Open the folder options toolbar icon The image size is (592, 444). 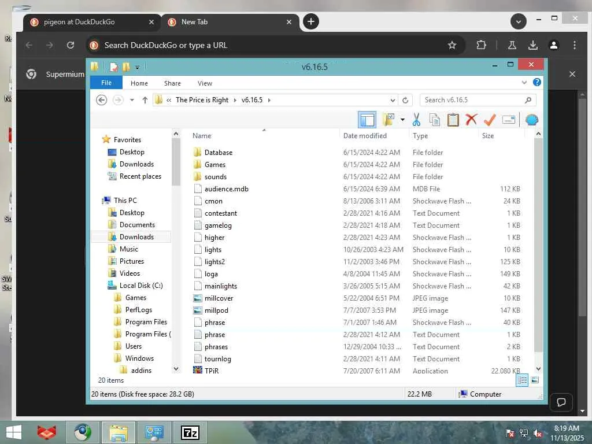388,120
